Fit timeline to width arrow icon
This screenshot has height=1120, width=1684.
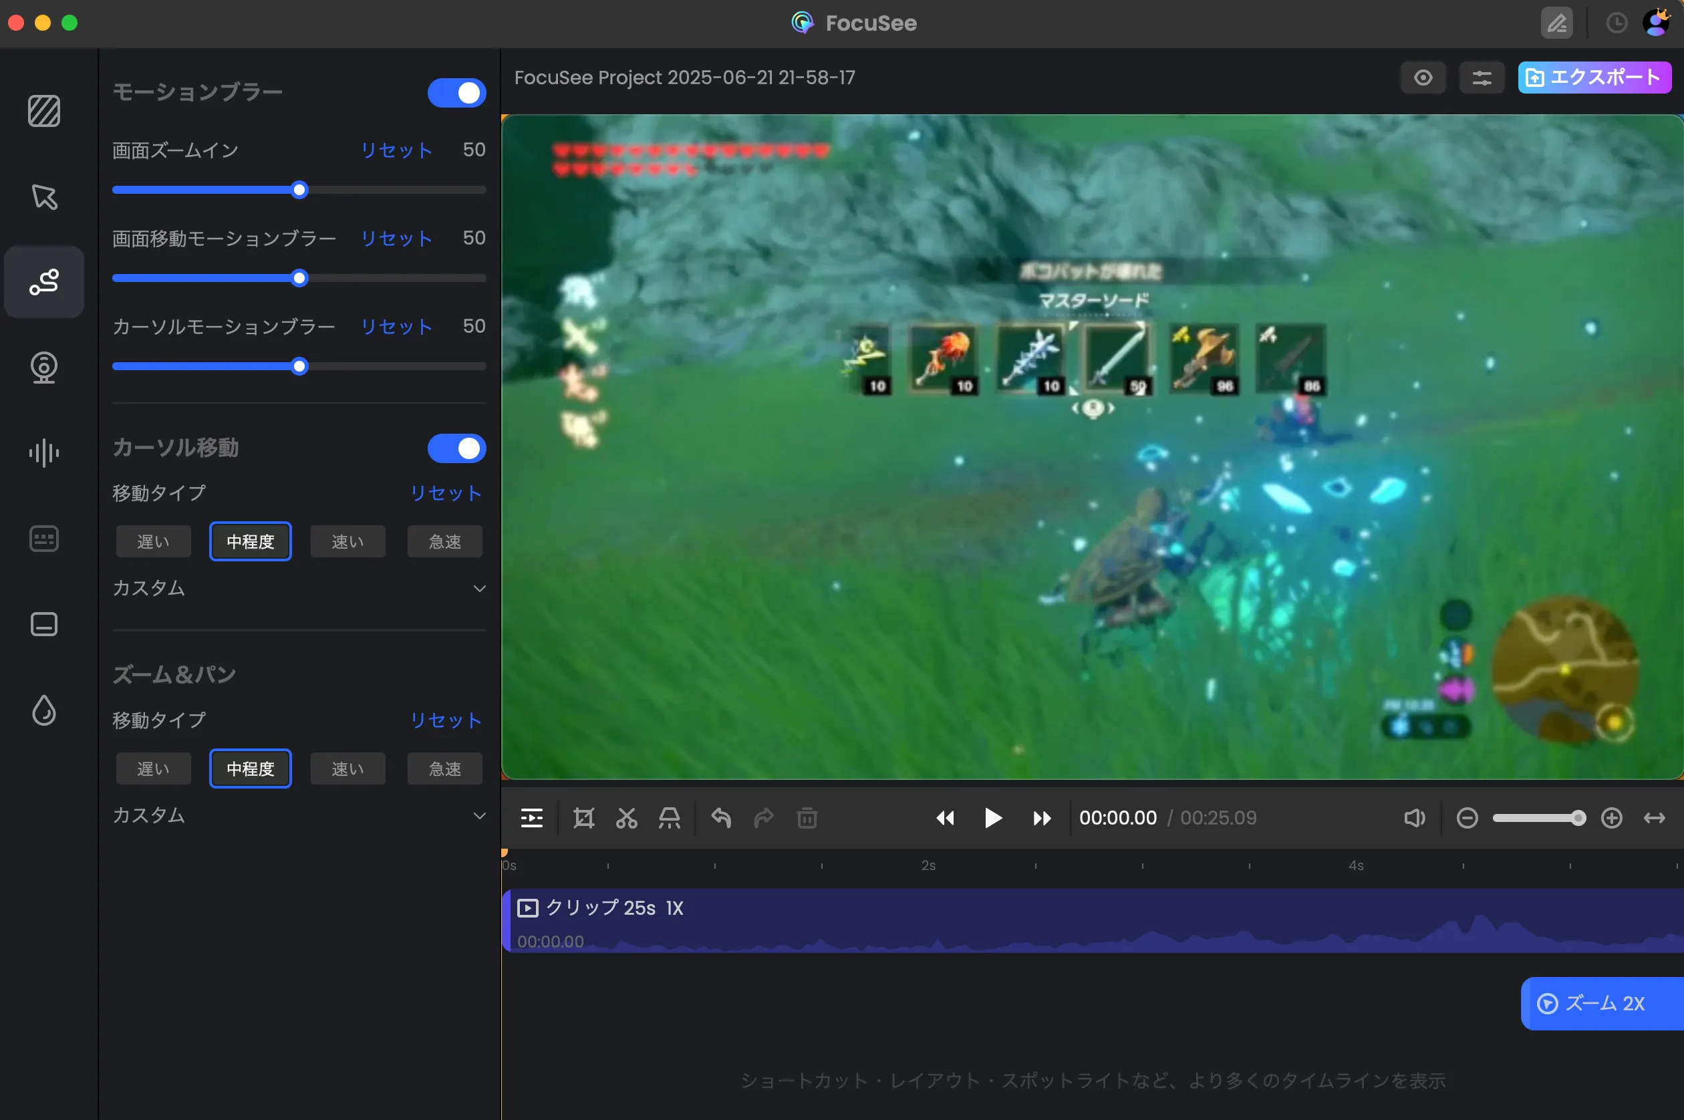click(x=1655, y=818)
